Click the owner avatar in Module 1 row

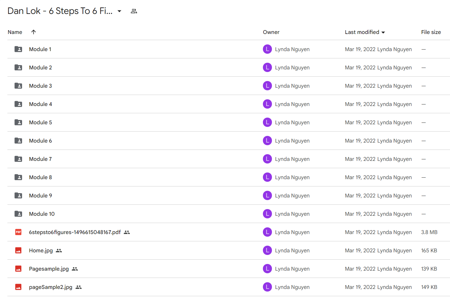(x=267, y=49)
